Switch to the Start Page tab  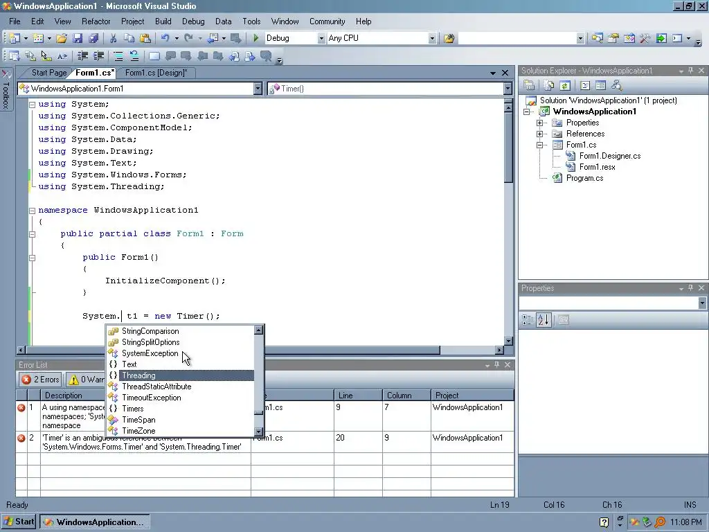[49, 72]
